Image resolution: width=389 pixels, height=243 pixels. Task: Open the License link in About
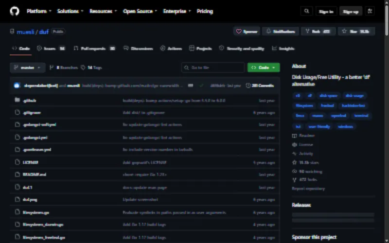click(302, 144)
